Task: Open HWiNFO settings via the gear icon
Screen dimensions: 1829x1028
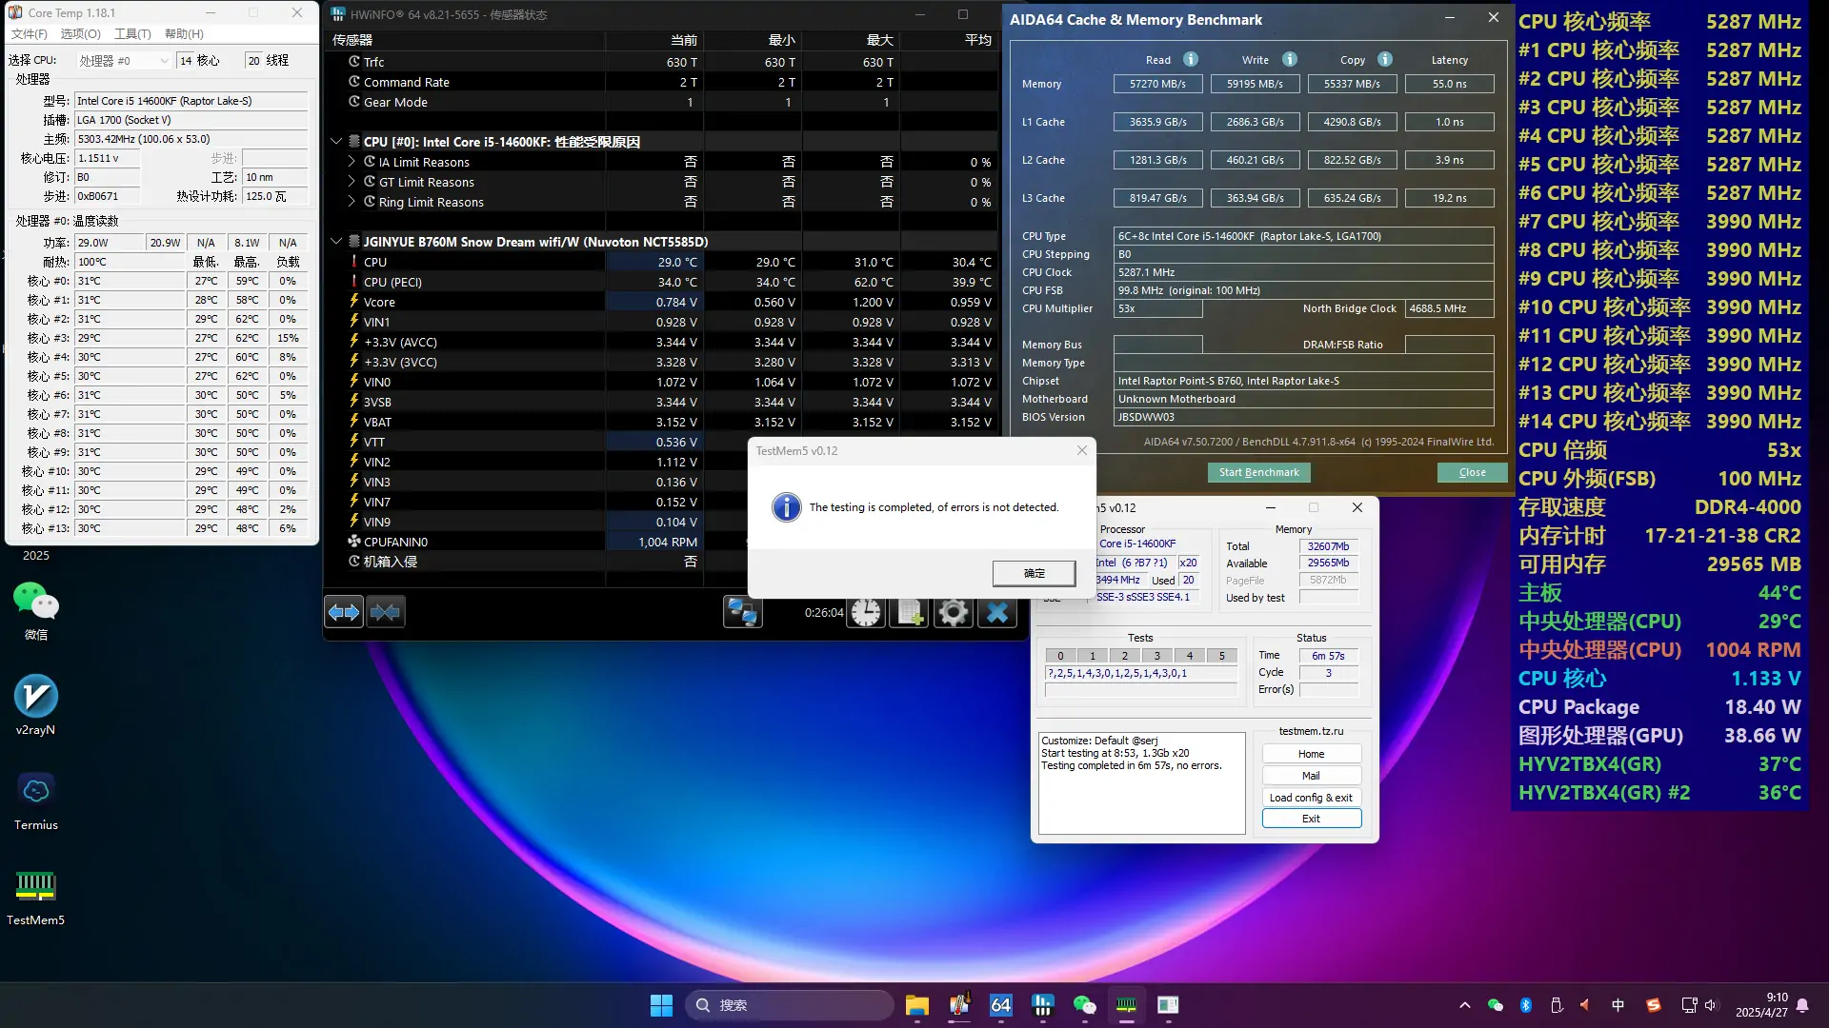Action: [954, 612]
